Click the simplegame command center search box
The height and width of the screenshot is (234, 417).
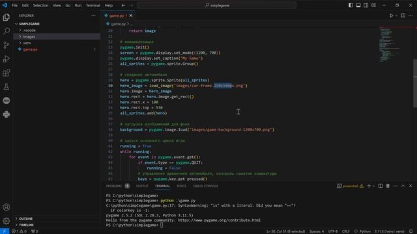point(216,5)
